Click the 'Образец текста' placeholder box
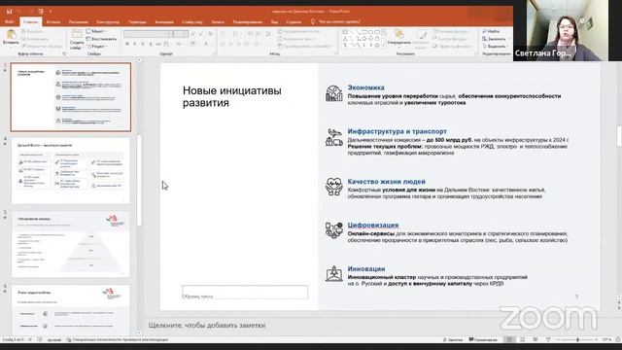This screenshot has width=622, height=350. click(245, 292)
